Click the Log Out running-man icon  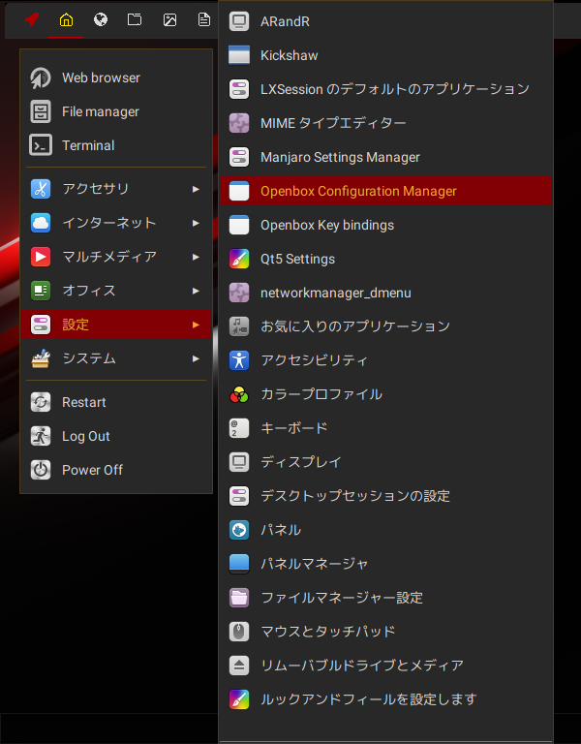pyautogui.click(x=41, y=437)
